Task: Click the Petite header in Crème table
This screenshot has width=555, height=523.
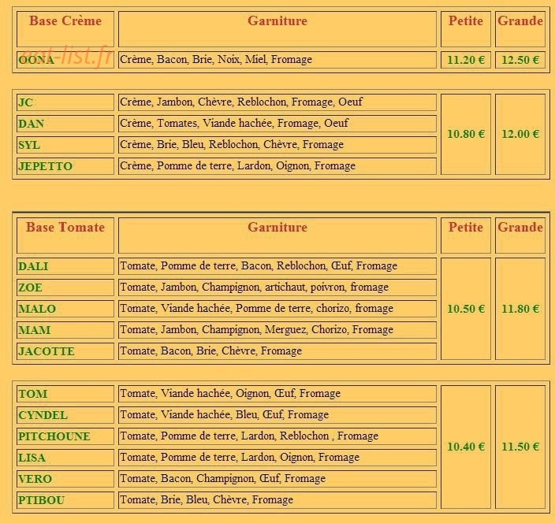Action: (465, 29)
